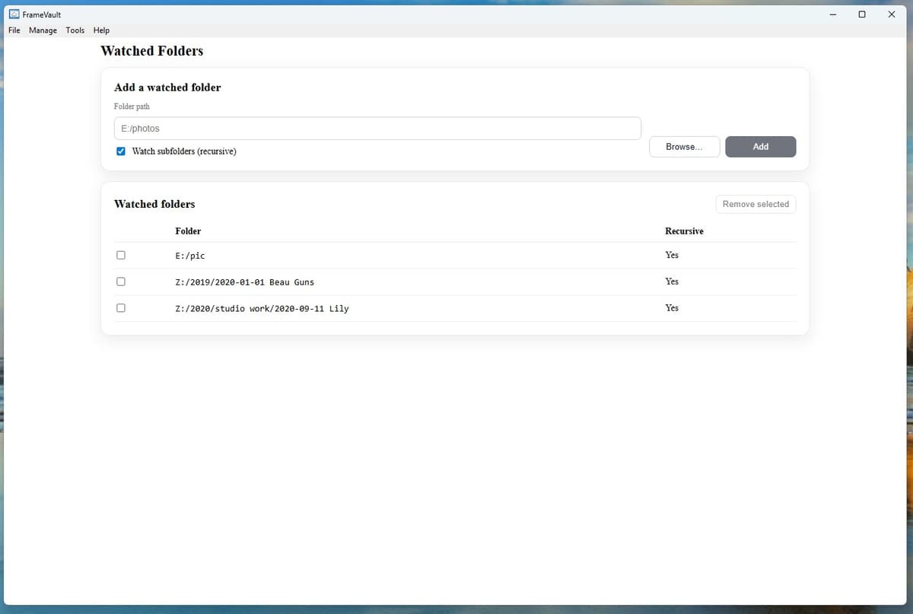913x614 pixels.
Task: Click the Yes value next to E:/pic
Action: pyautogui.click(x=672, y=255)
